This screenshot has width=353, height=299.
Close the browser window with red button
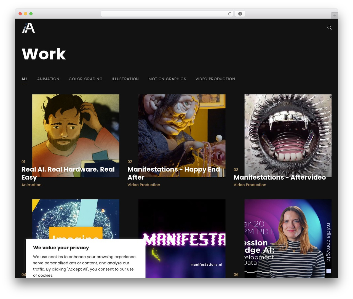tap(20, 14)
